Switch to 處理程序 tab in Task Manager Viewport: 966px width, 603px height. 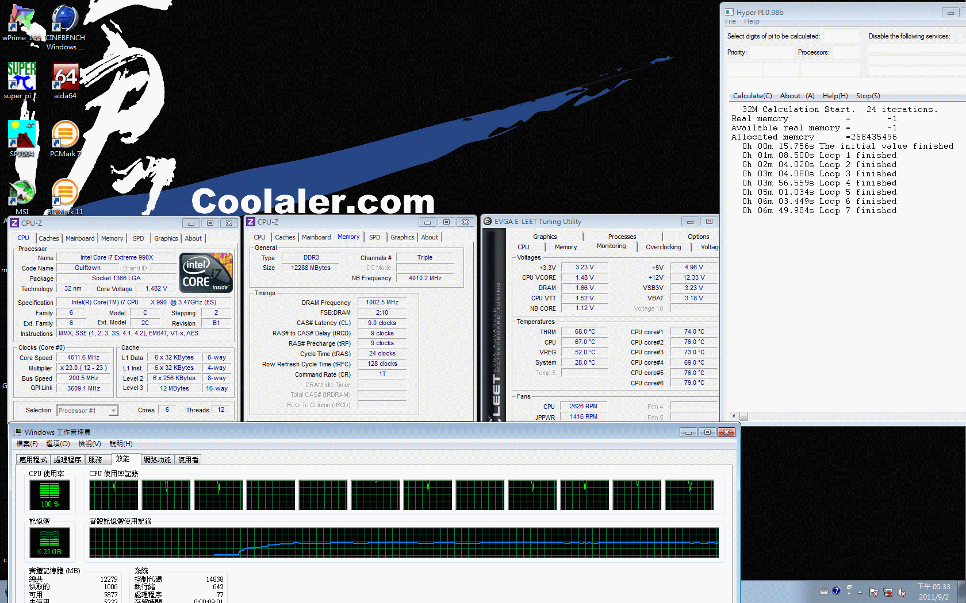tap(68, 460)
